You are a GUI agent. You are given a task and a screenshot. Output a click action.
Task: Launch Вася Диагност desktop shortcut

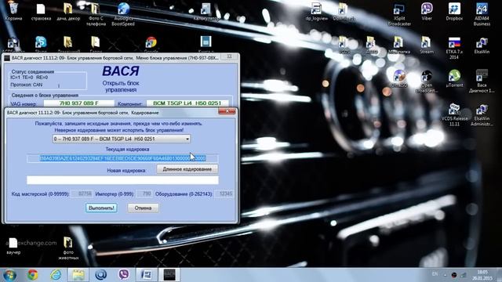pos(482,81)
